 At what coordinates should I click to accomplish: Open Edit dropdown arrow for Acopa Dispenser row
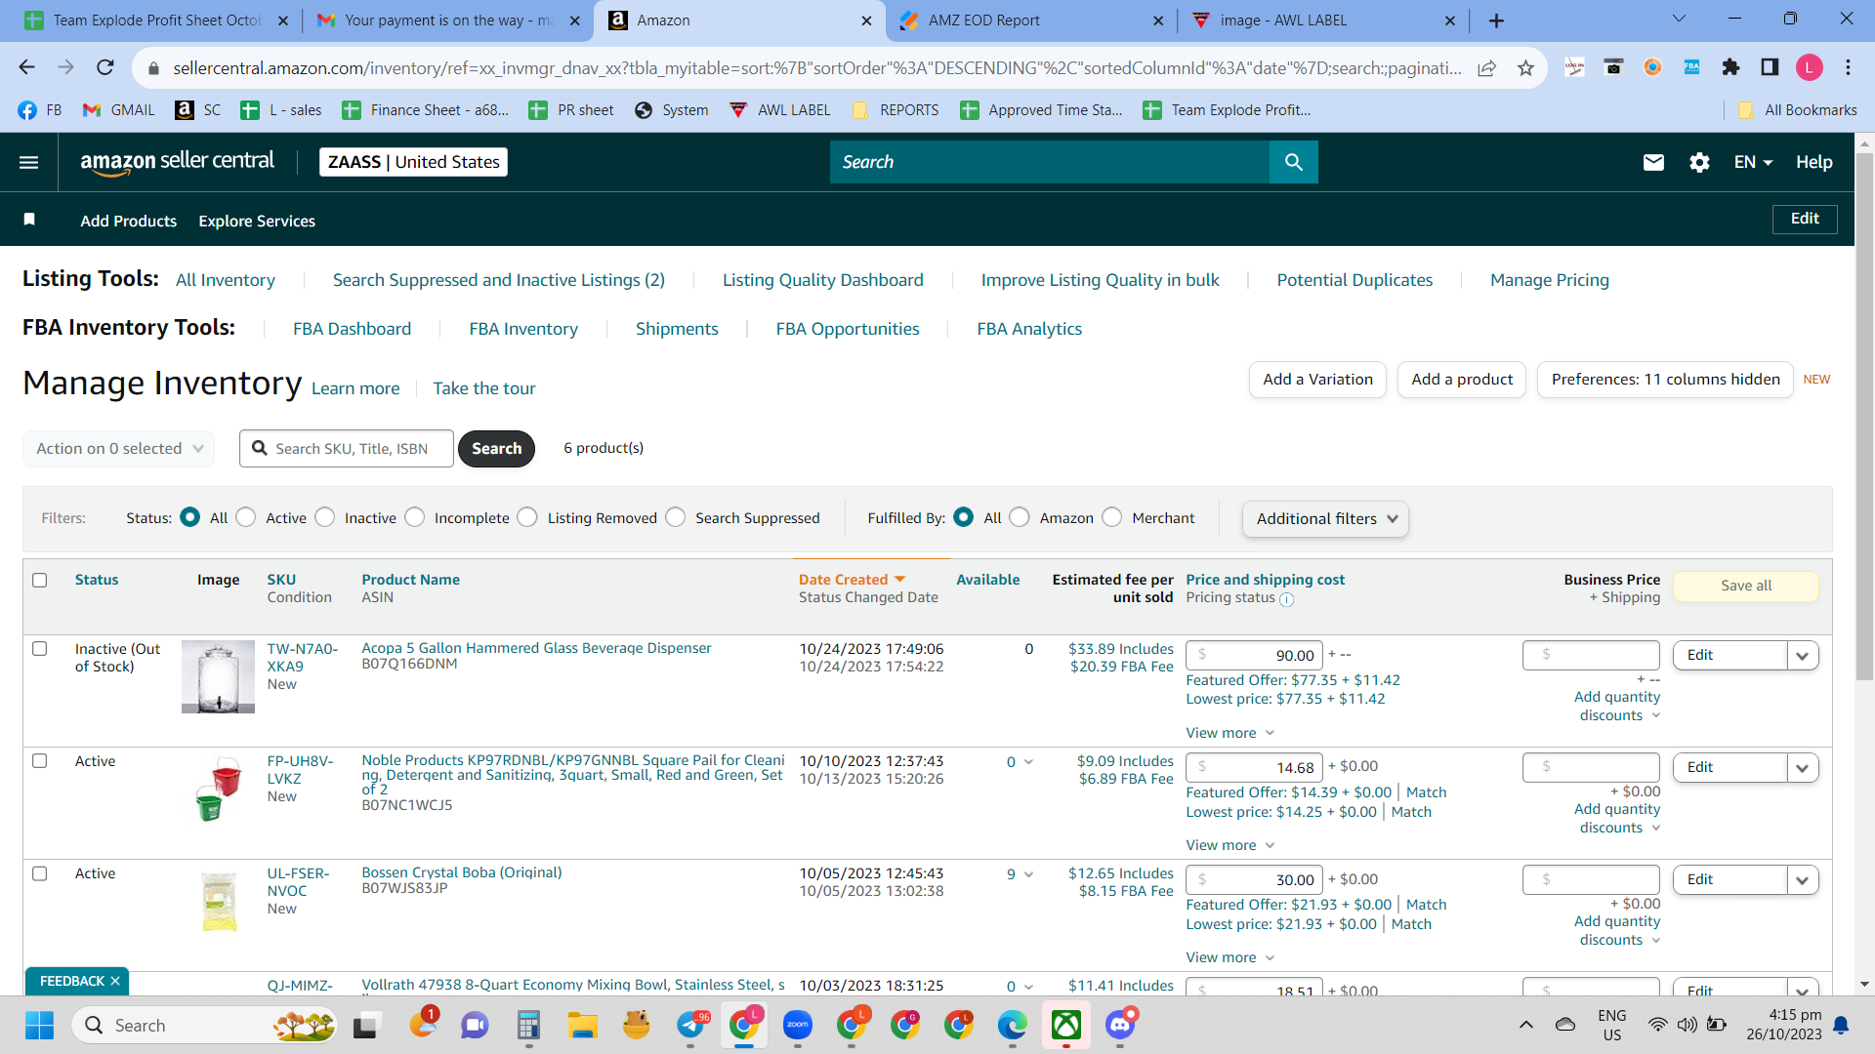click(x=1803, y=656)
